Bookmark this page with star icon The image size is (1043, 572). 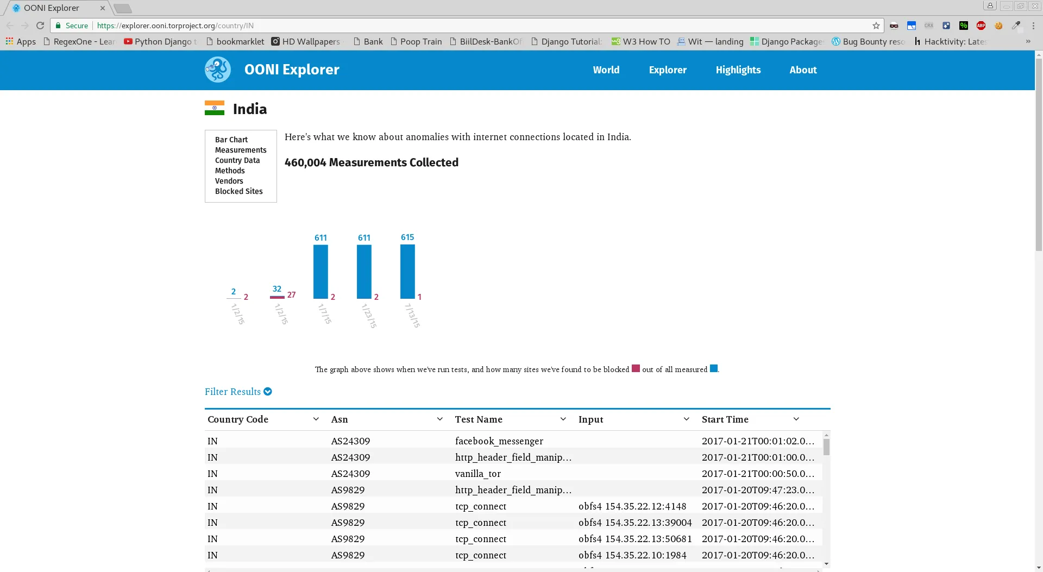(876, 26)
